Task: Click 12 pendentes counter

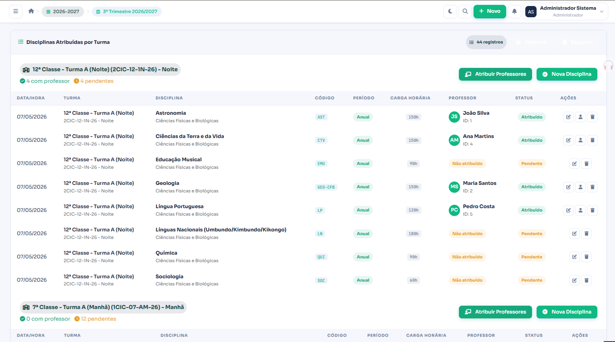Action: 95,319
